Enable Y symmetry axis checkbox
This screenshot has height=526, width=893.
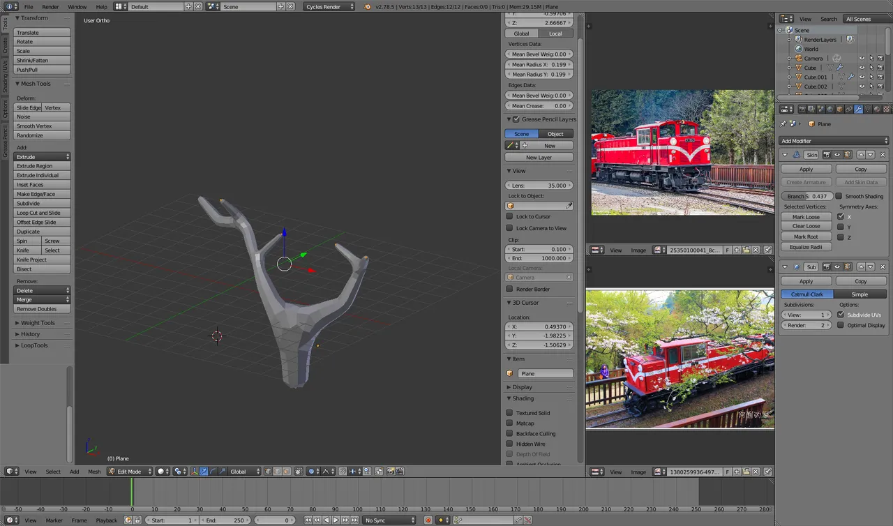click(x=840, y=227)
